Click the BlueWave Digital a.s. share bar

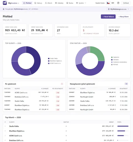coord(123,131)
